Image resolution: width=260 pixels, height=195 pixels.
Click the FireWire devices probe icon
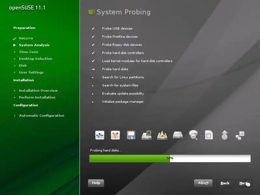click(115, 135)
